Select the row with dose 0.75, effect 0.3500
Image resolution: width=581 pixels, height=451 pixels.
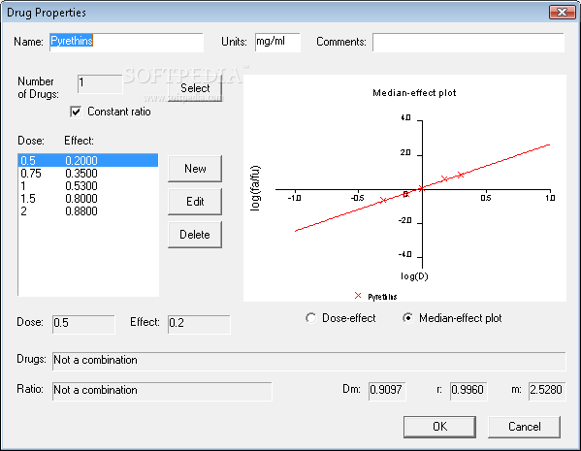pyautogui.click(x=88, y=173)
